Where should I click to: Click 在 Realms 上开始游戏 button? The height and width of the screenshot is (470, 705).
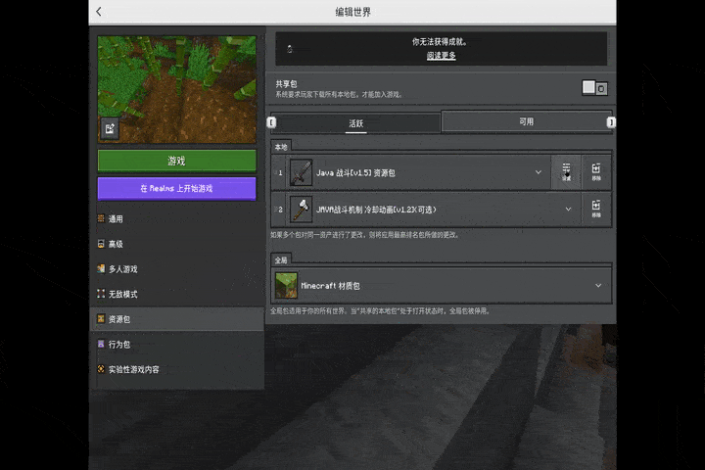176,188
